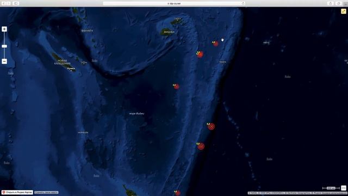
Task: Open a new tab with plus button
Action: click(x=346, y=4)
